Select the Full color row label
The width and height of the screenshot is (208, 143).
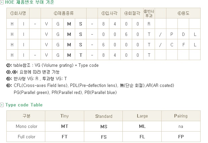coord(27,137)
